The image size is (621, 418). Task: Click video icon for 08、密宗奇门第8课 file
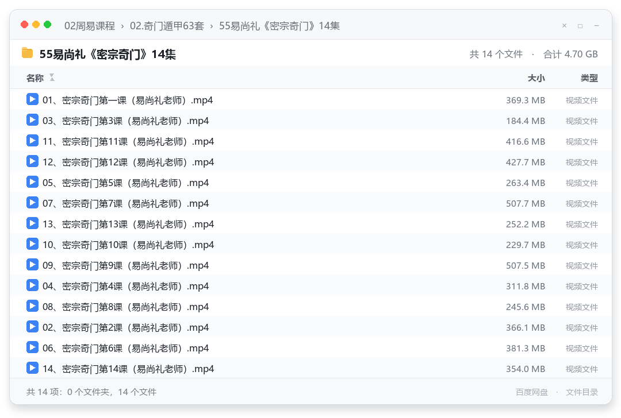(x=32, y=305)
